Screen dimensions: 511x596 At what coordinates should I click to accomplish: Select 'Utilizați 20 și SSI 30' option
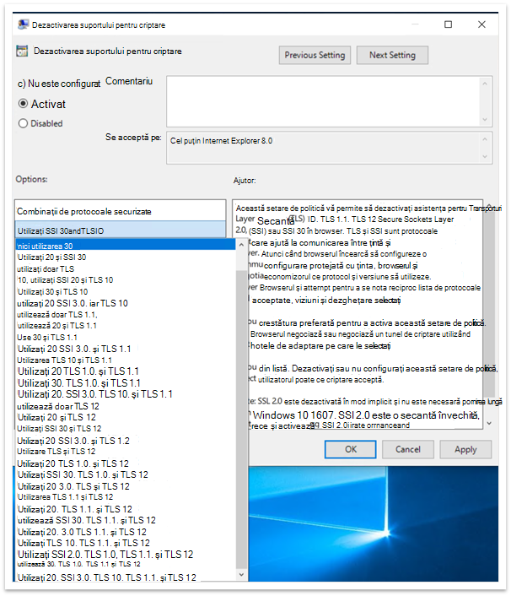point(126,257)
